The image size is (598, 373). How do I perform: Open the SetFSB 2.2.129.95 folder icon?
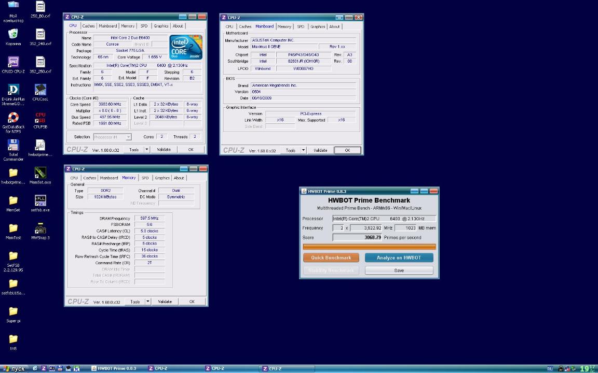pos(13,261)
